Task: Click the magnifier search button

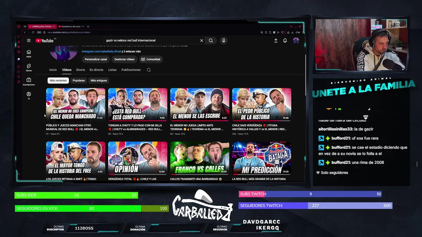Action: pos(211,40)
